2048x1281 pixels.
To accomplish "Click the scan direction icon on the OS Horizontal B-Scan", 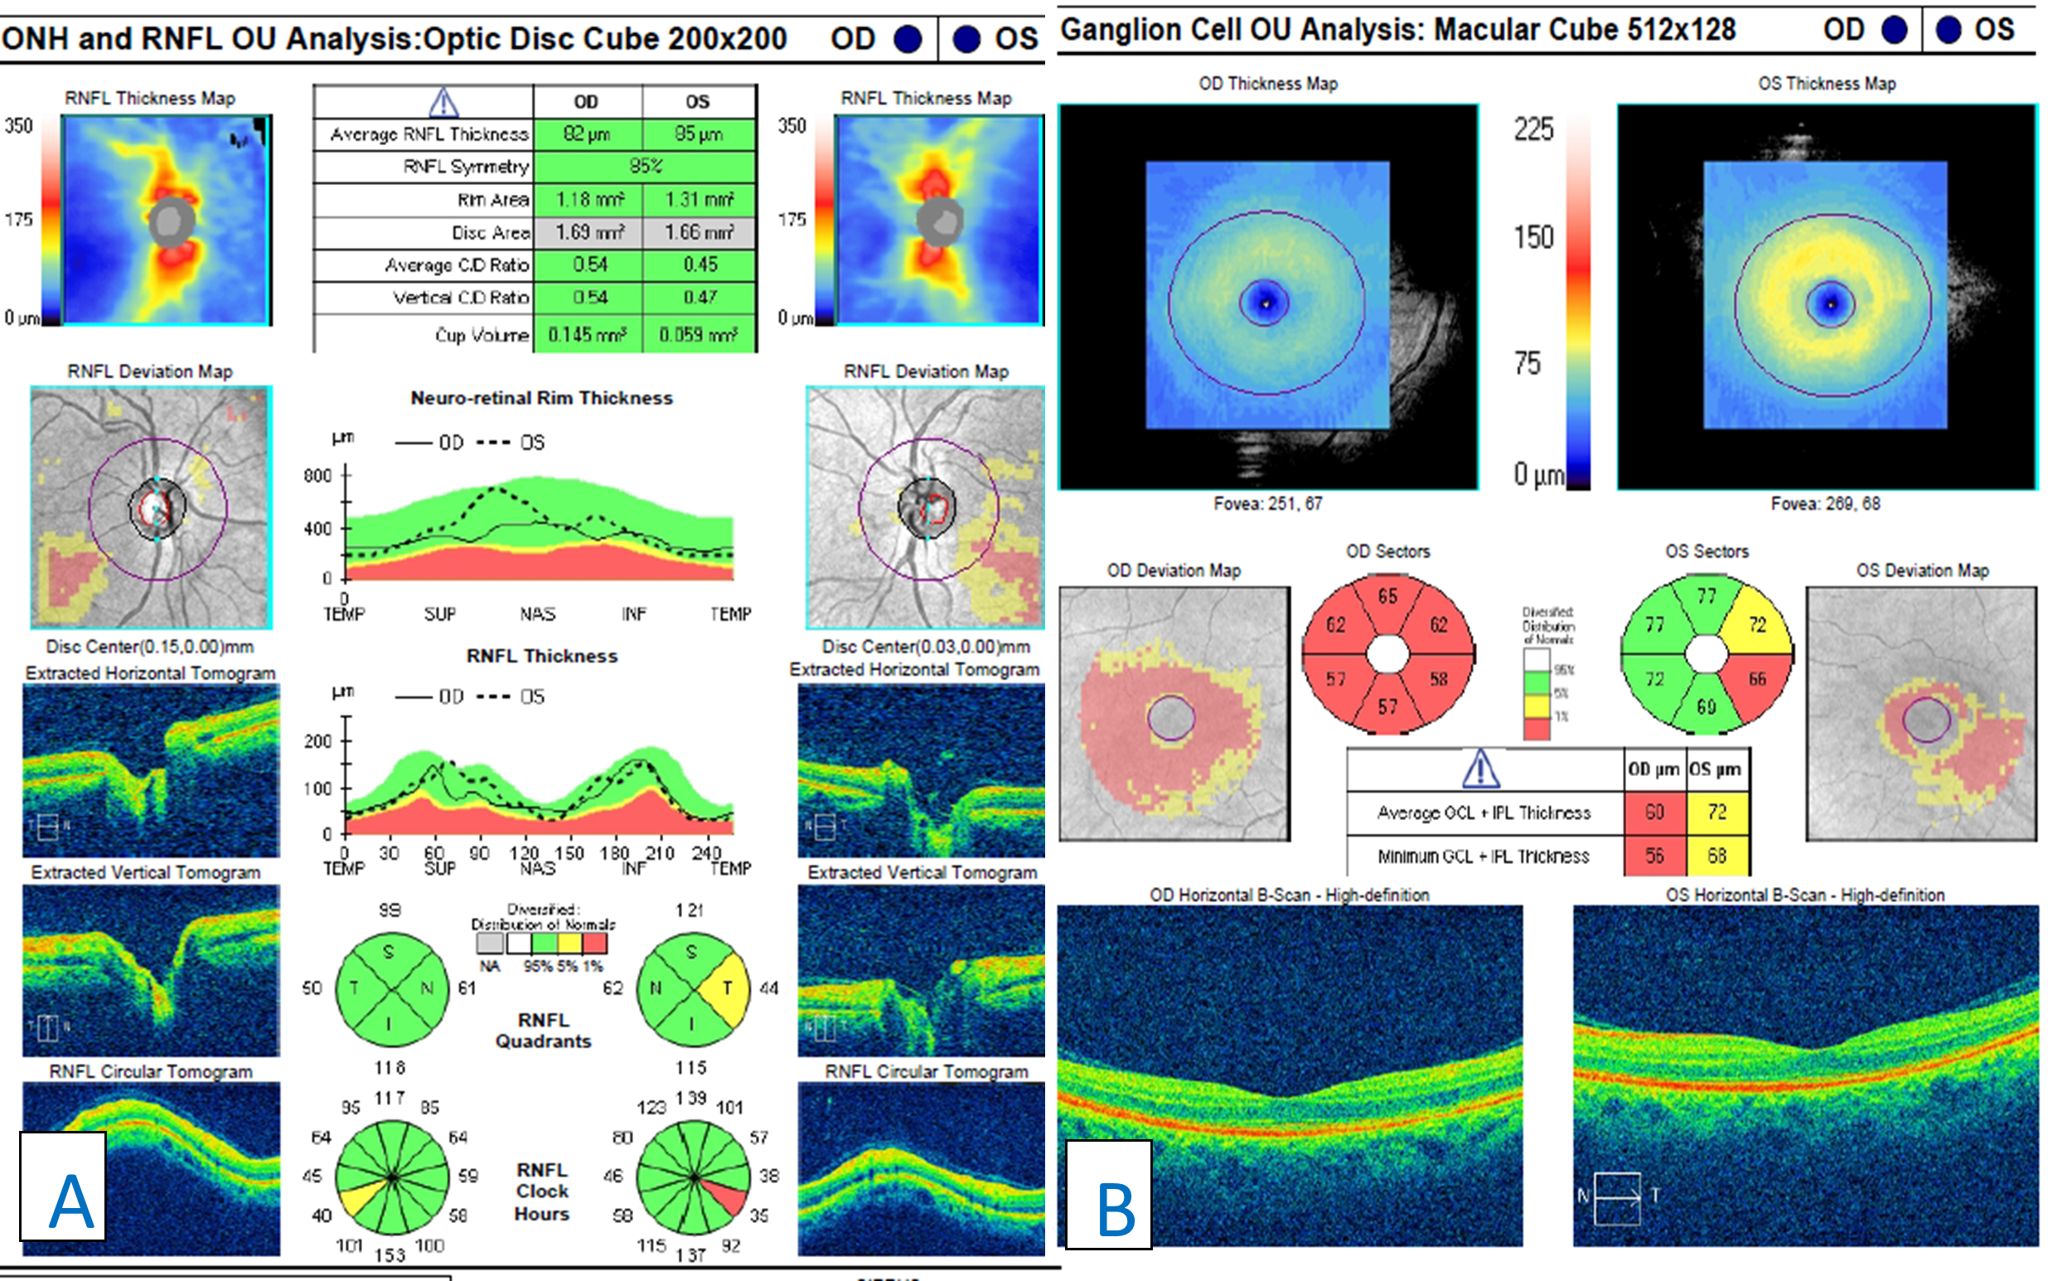I will tap(1617, 1197).
